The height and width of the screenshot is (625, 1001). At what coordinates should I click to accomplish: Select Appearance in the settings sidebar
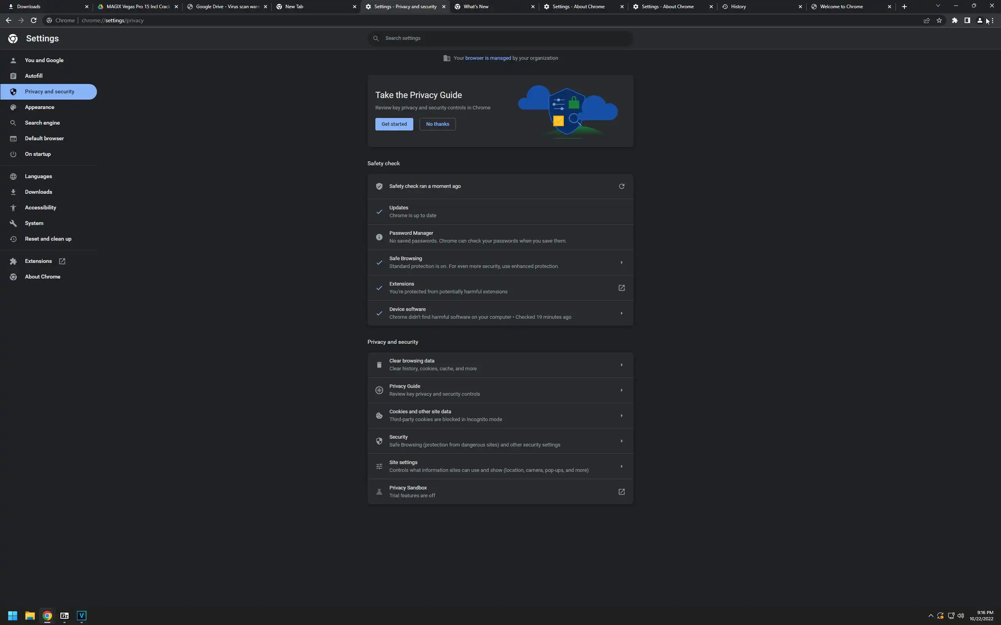point(39,107)
